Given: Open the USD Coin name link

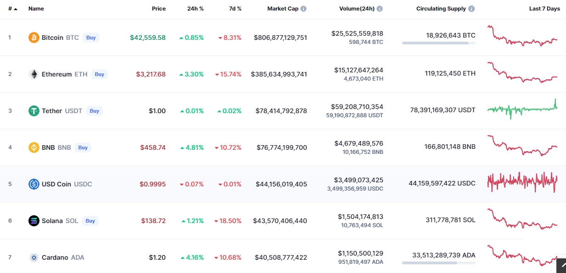Looking at the screenshot, I should 56,184.
